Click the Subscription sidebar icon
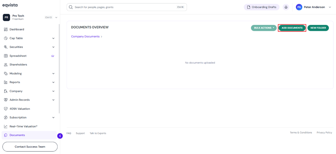 [6, 117]
